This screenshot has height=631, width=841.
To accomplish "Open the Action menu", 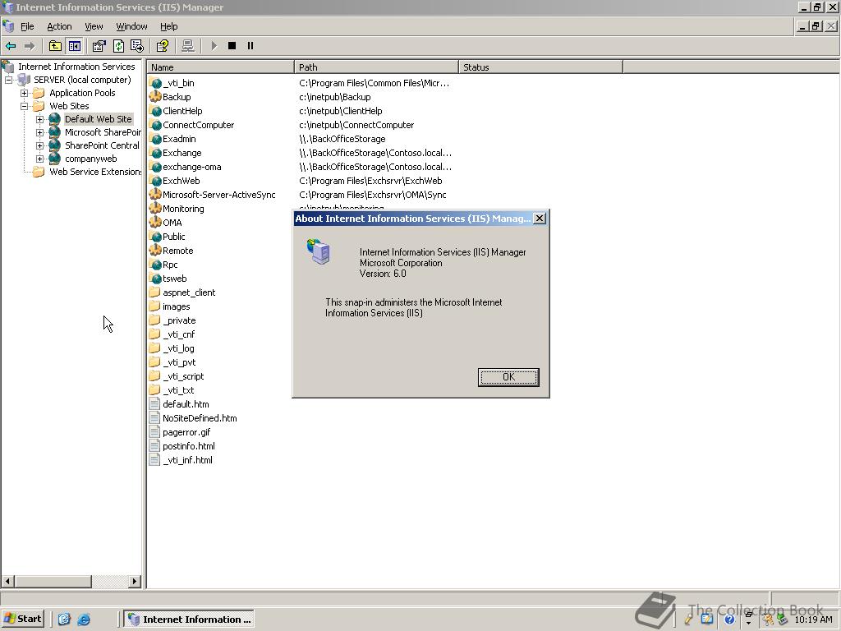I will tap(59, 26).
